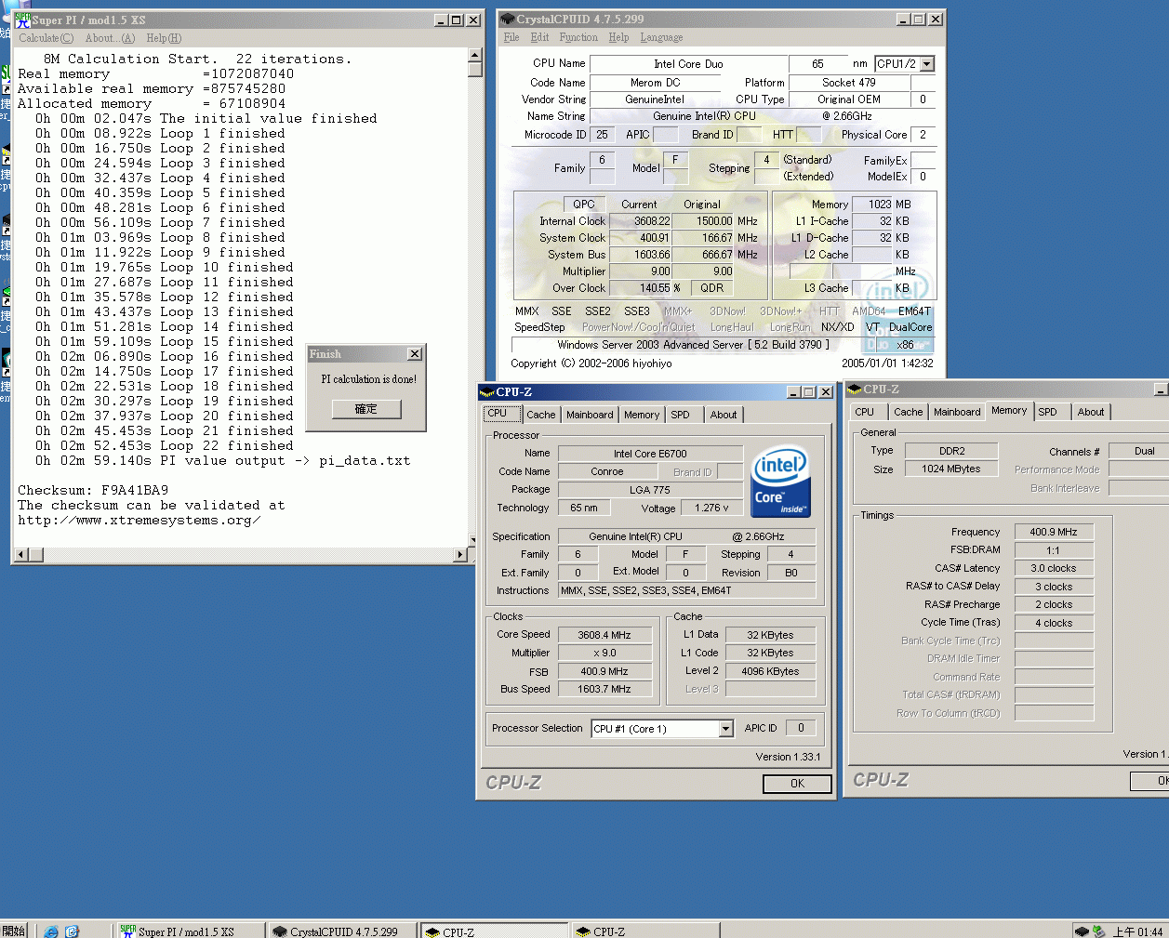Viewport: 1169px width, 938px height.
Task: Click the Voltage value 1.276 v
Action: [712, 509]
